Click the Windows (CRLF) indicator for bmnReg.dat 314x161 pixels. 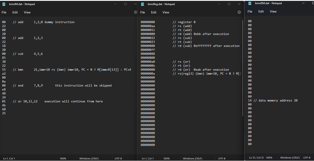click(x=193, y=158)
